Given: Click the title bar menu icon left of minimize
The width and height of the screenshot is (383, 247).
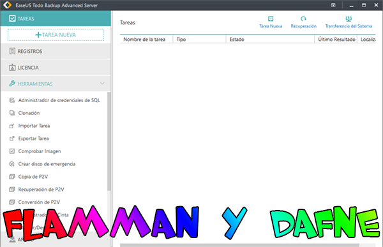Looking at the screenshot, I should (x=333, y=5).
